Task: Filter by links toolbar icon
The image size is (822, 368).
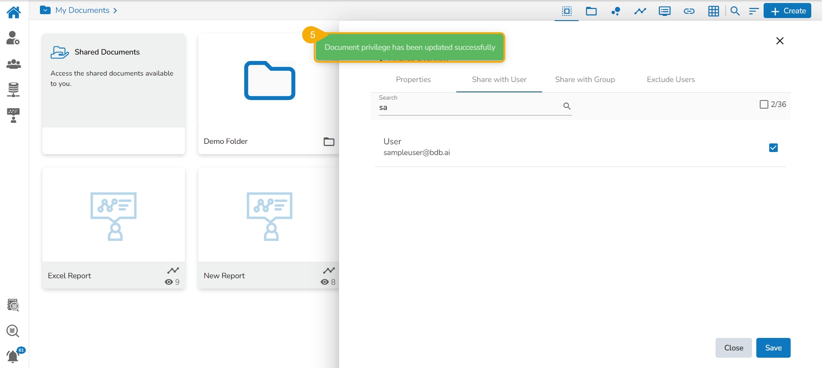Action: point(689,11)
